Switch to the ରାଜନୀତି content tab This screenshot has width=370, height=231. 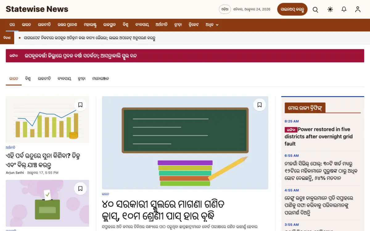coord(44,79)
